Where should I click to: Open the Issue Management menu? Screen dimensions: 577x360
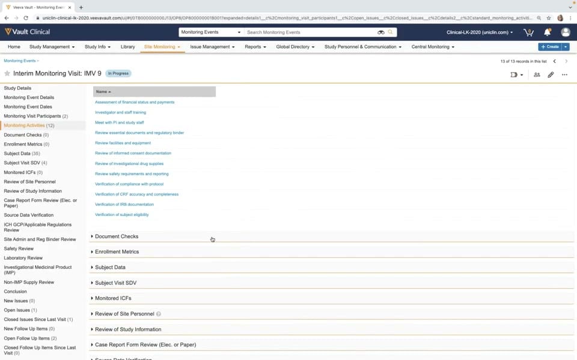pyautogui.click(x=212, y=47)
